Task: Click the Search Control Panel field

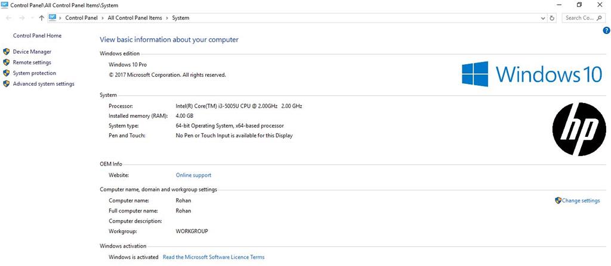Action: [584, 18]
